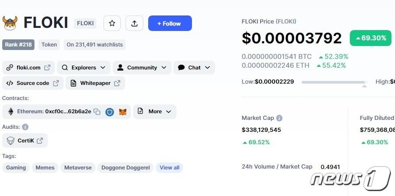The height and width of the screenshot is (196, 395).
Task: Open the CertiK audit link
Action: coord(25,141)
